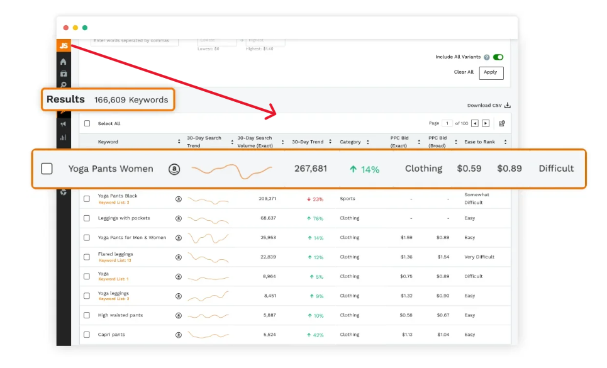Open the table column settings icon
The width and height of the screenshot is (607, 368).
502,123
